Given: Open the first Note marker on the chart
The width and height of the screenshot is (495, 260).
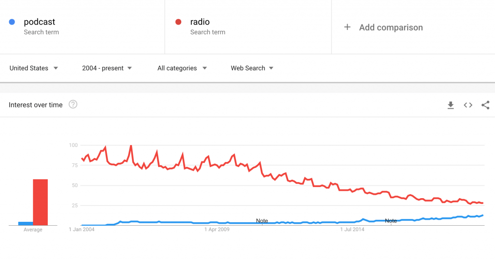Looking at the screenshot, I should click(262, 221).
